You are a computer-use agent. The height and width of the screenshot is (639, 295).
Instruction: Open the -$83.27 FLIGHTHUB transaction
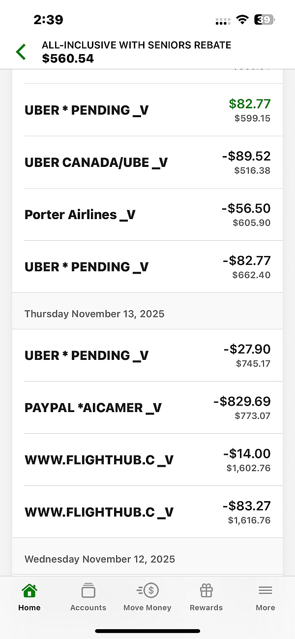point(147,512)
